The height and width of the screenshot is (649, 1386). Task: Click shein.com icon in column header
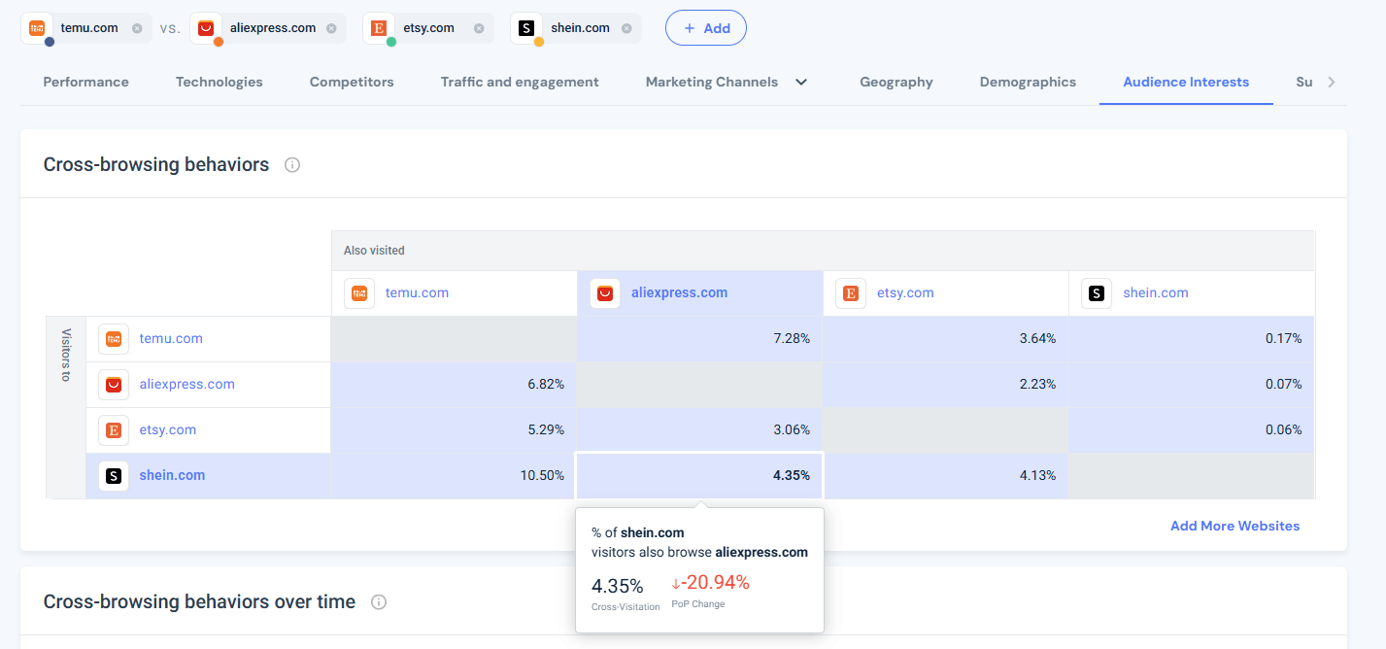pyautogui.click(x=1097, y=292)
